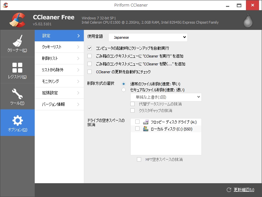Open the モニタリング settings tab
The width and height of the screenshot is (262, 197).
point(59,81)
